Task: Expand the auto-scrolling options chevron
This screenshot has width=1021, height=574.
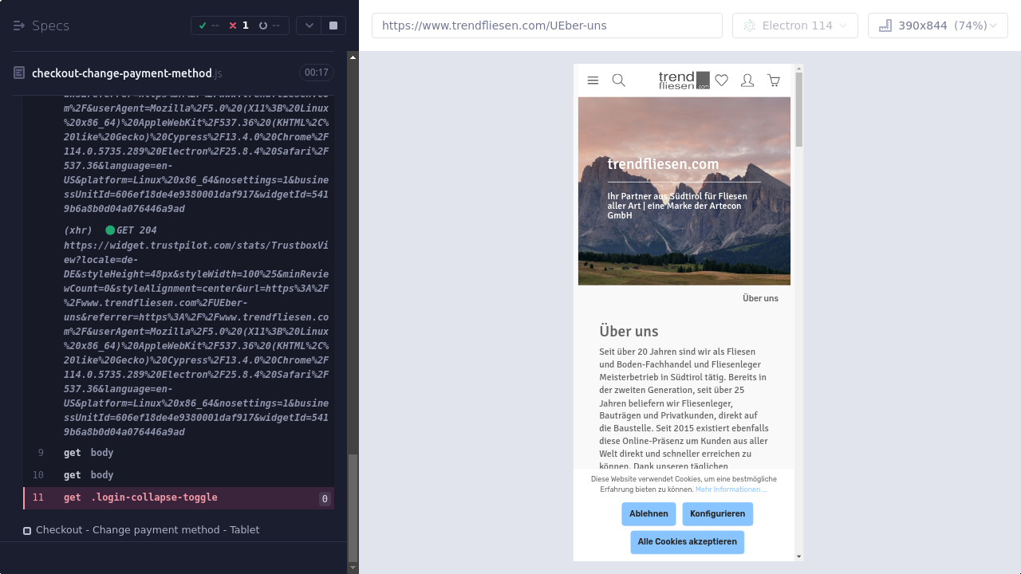Action: pyautogui.click(x=309, y=26)
